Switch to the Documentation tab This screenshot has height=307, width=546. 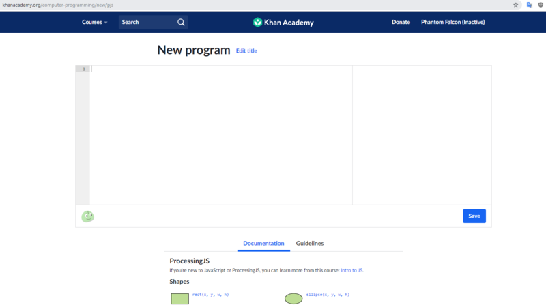pos(263,244)
